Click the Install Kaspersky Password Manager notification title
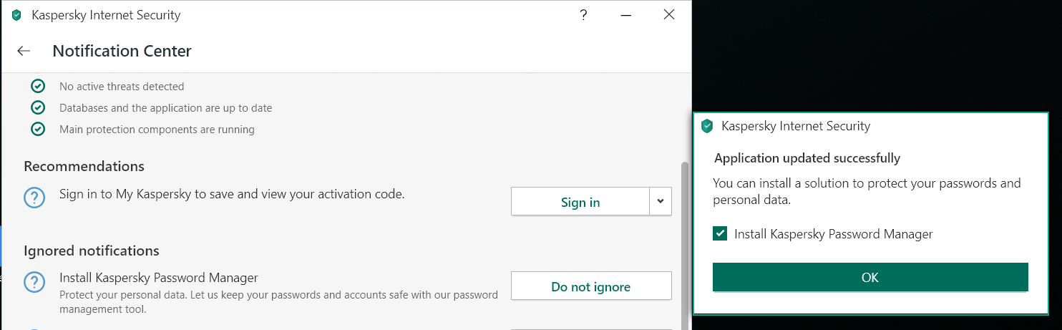Screen dimensions: 1062x330 pos(158,278)
